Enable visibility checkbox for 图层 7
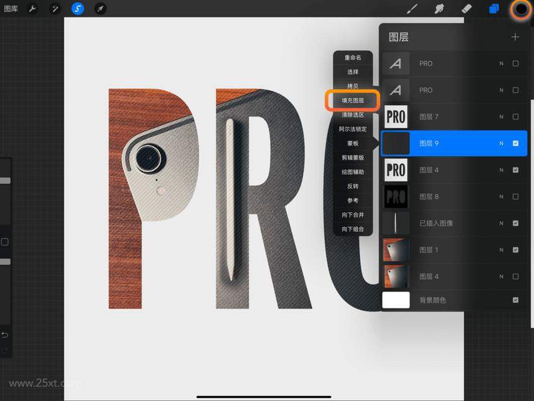The image size is (534, 401). [x=515, y=117]
